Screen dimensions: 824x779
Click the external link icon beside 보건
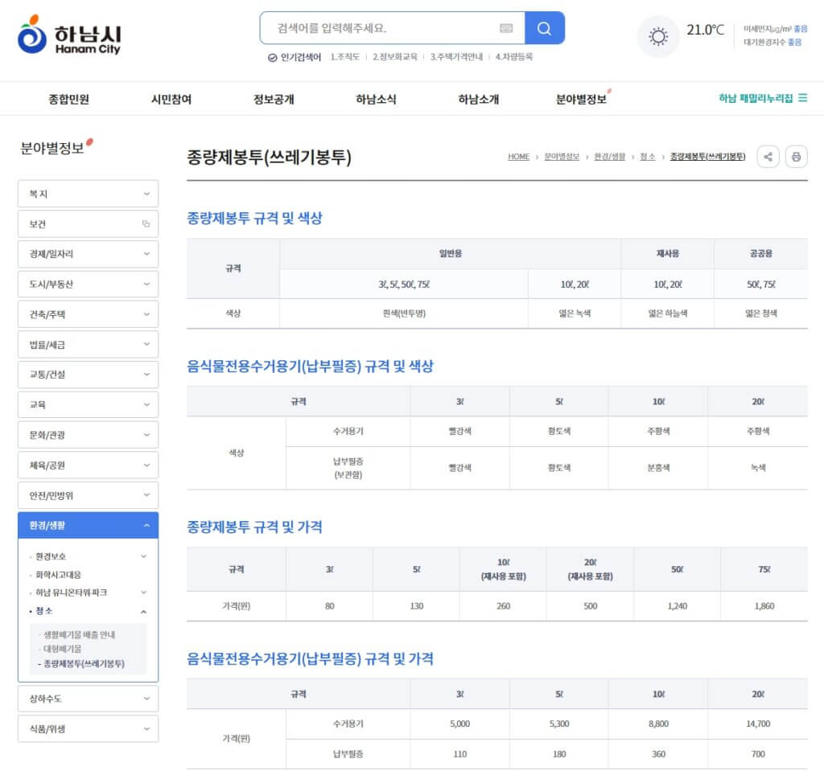pos(146,223)
